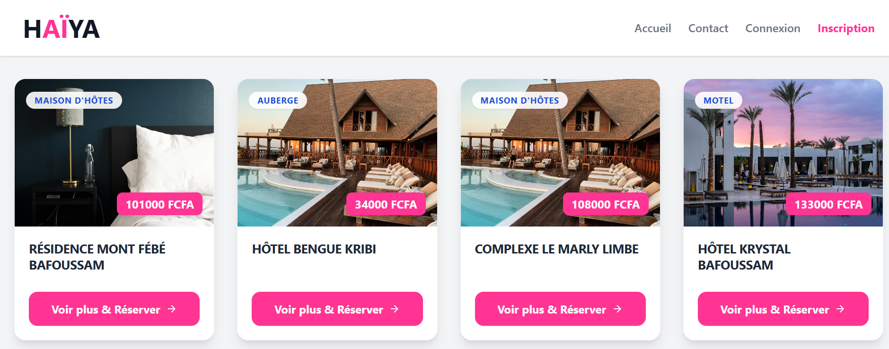This screenshot has width=889, height=349.
Task: Click the 34000 FCFA price tag
Action: click(x=386, y=204)
